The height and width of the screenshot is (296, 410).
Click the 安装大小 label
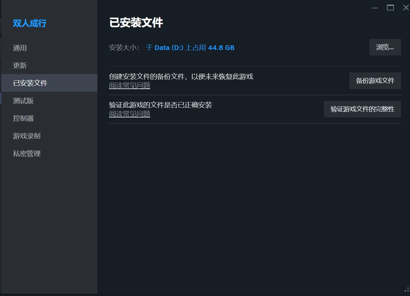click(x=124, y=48)
